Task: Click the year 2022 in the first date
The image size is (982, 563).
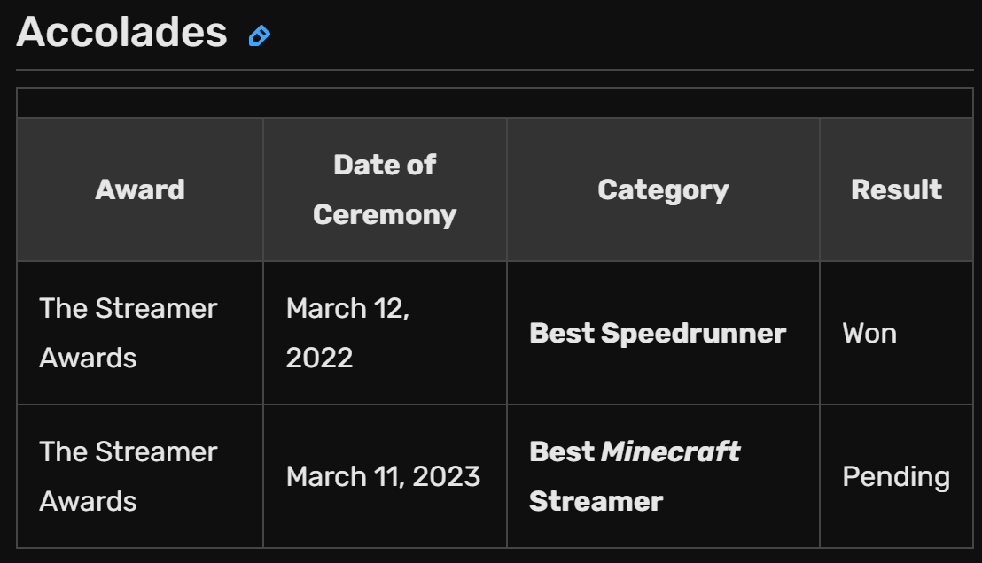Action: [319, 358]
